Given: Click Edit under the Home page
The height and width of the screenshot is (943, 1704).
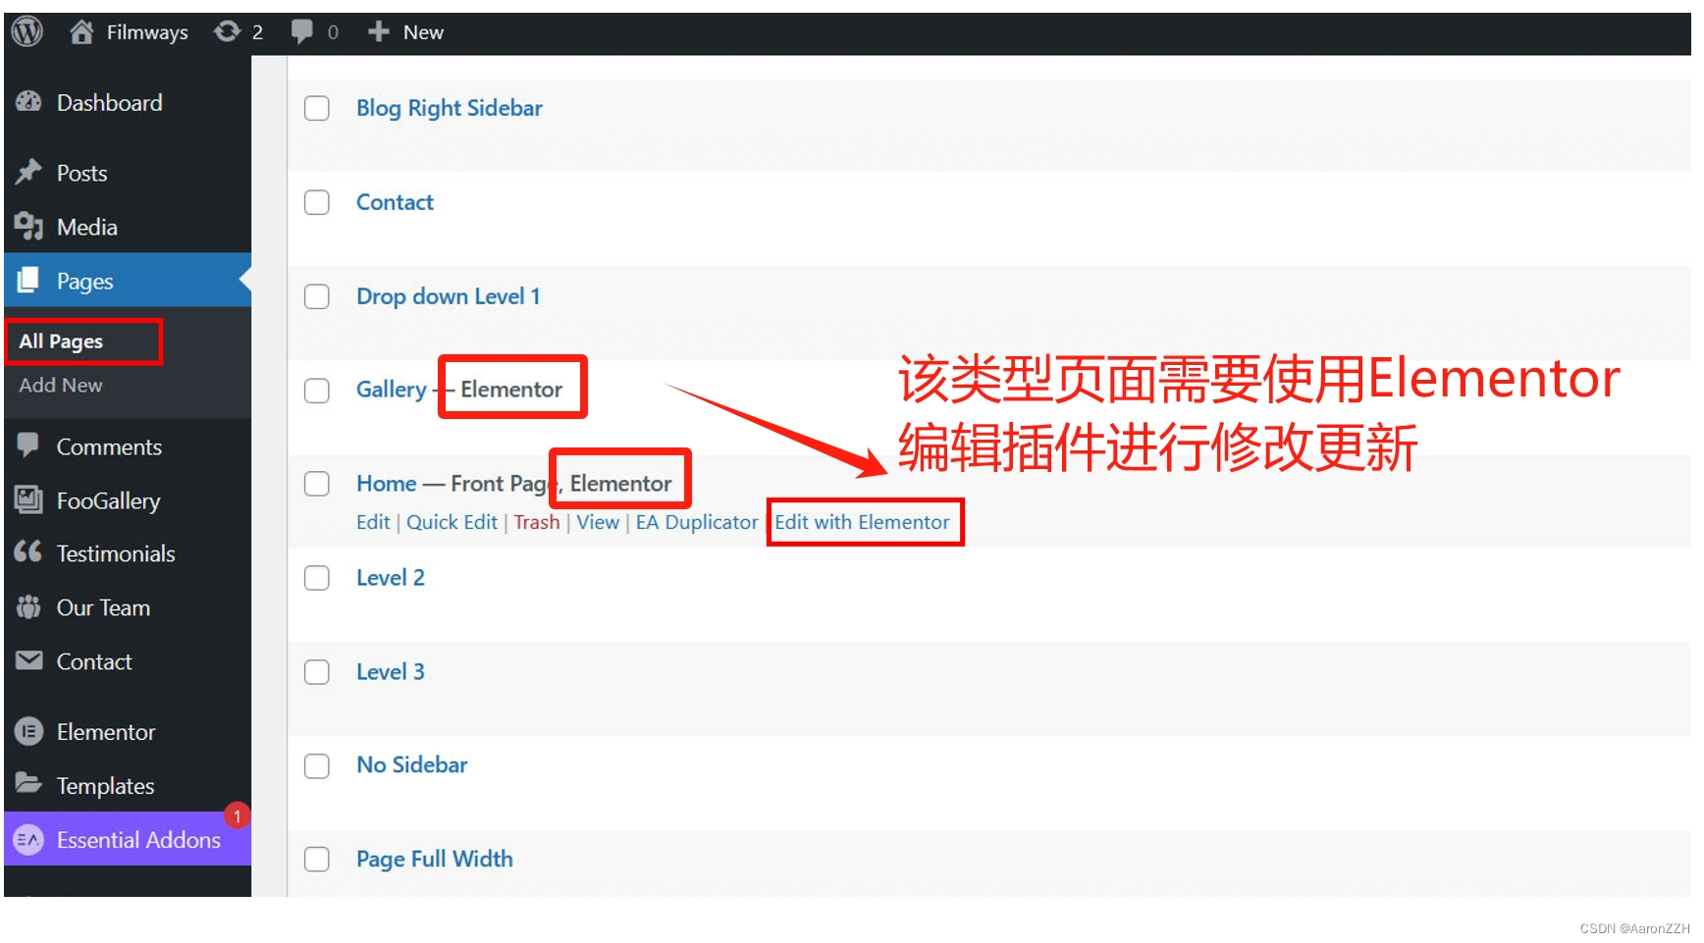Looking at the screenshot, I should (373, 522).
